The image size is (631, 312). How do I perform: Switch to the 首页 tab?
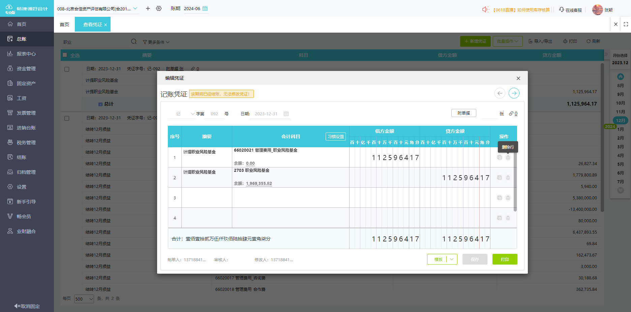pyautogui.click(x=64, y=25)
